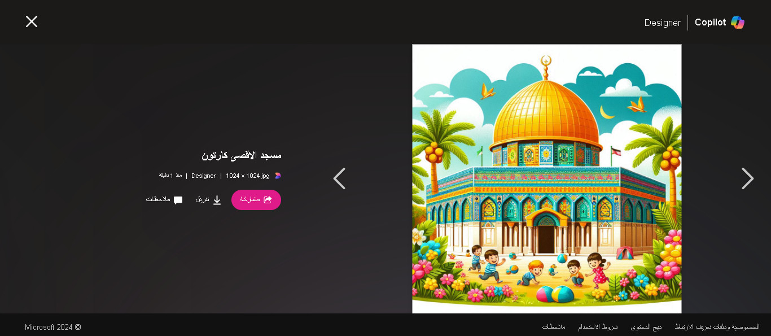Image resolution: width=771 pixels, height=336 pixels.
Task: Click the image title مسجد الأقصى كارتون
Action: click(242, 155)
